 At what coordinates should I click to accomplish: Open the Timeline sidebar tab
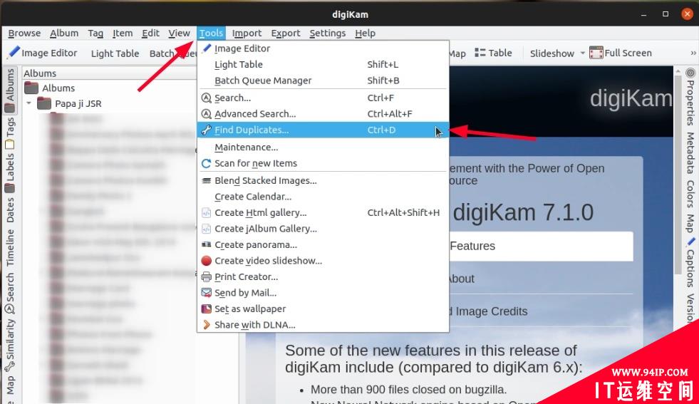coord(10,247)
